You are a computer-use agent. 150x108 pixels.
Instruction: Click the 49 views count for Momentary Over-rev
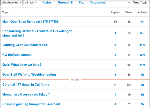click(x=129, y=95)
